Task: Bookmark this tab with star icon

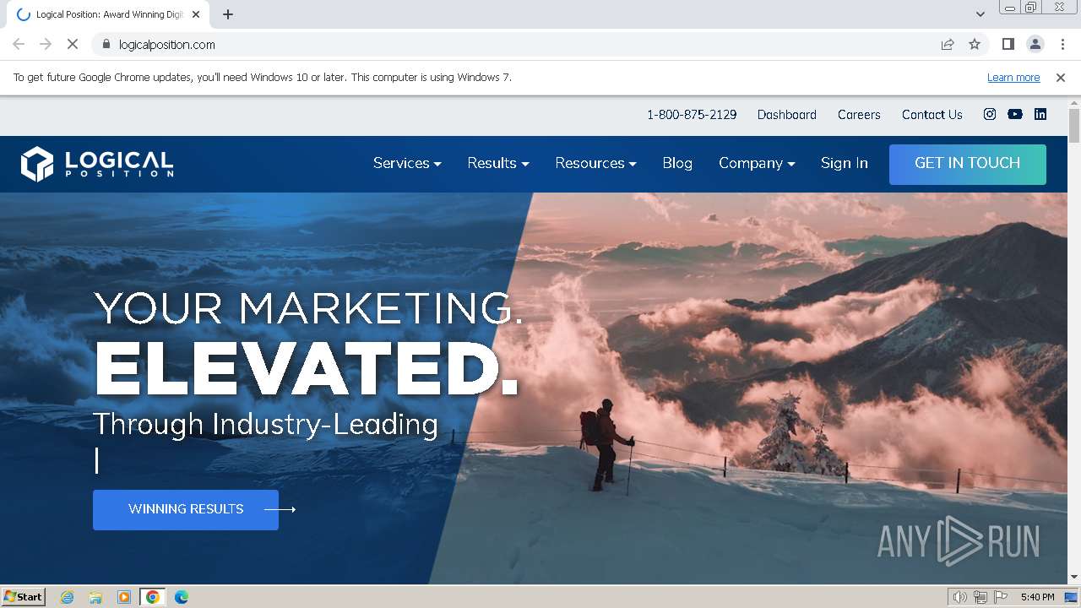Action: click(x=975, y=44)
